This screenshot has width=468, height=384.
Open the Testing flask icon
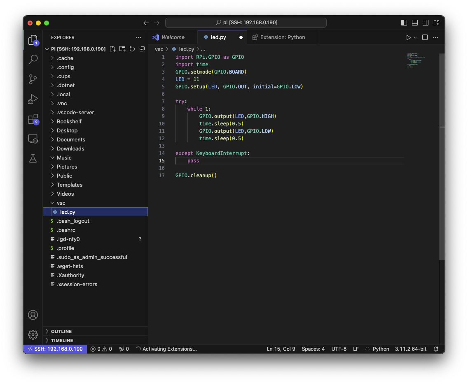click(33, 158)
